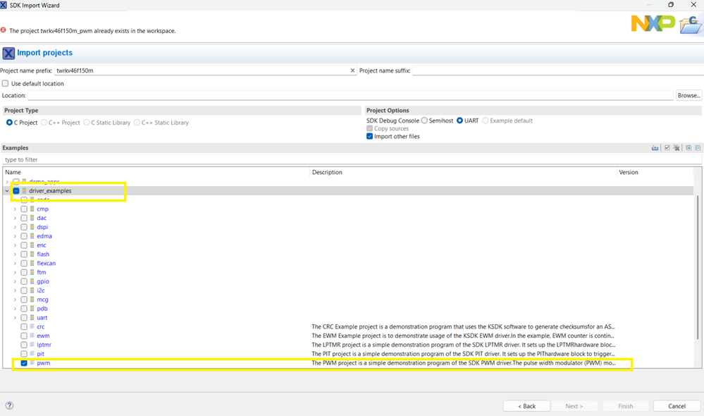The image size is (704, 416).
Task: Expand the flash tree node
Action: click(x=15, y=255)
